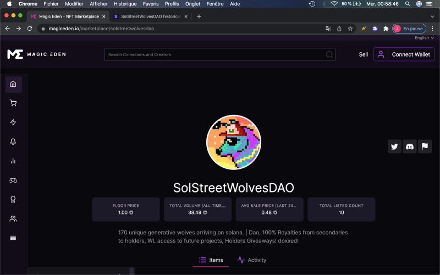
Task: Go forward with browser forward arrow
Action: point(19,29)
